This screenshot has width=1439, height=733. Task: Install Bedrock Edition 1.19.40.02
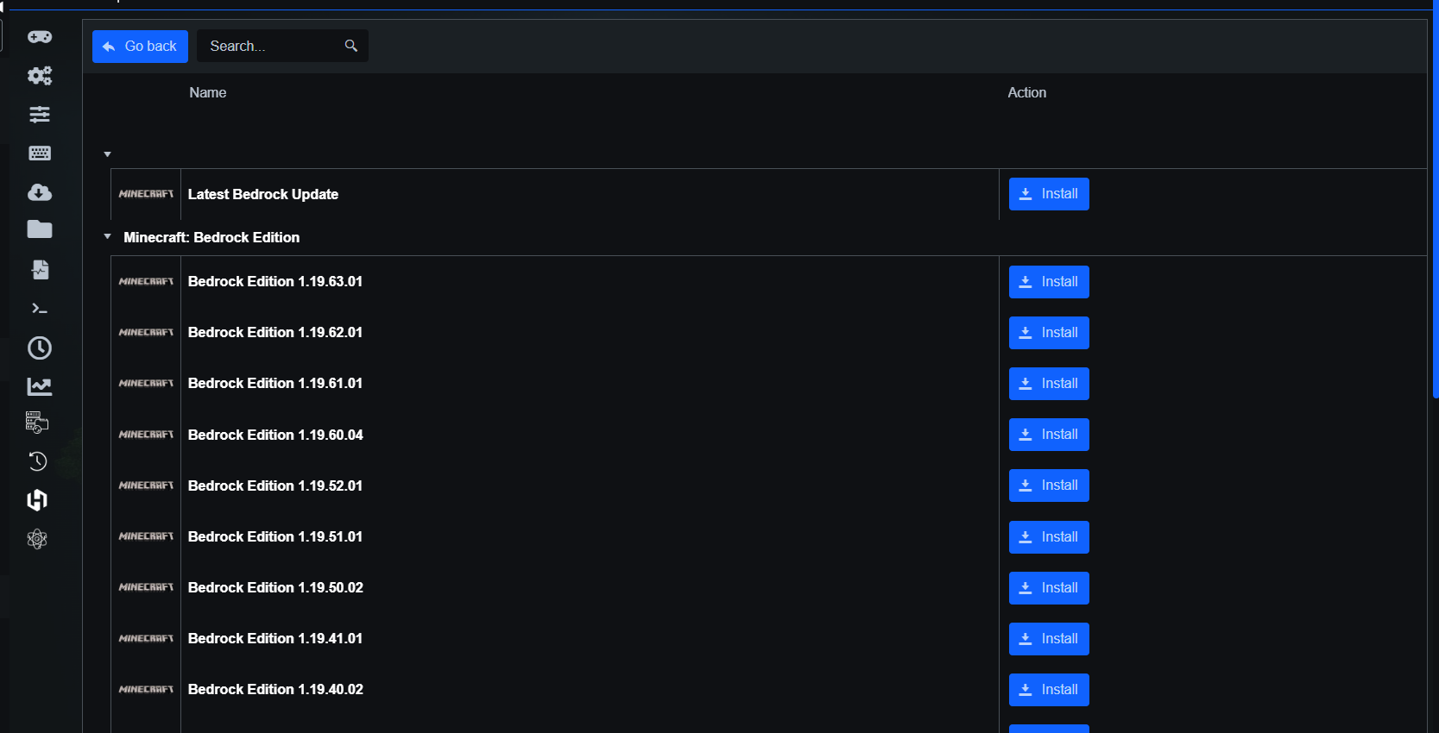pyautogui.click(x=1049, y=690)
